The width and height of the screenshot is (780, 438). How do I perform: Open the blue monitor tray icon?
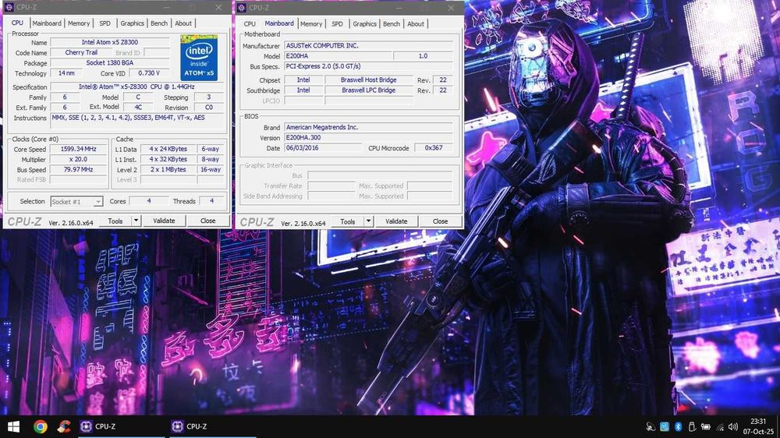point(664,426)
